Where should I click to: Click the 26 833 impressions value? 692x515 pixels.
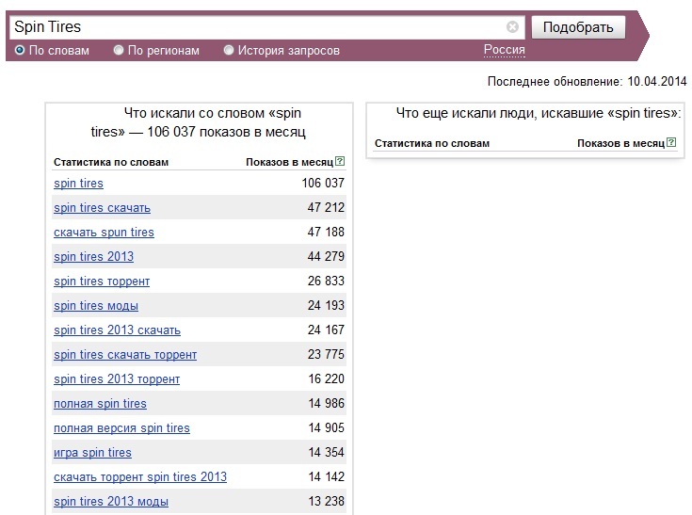point(326,281)
